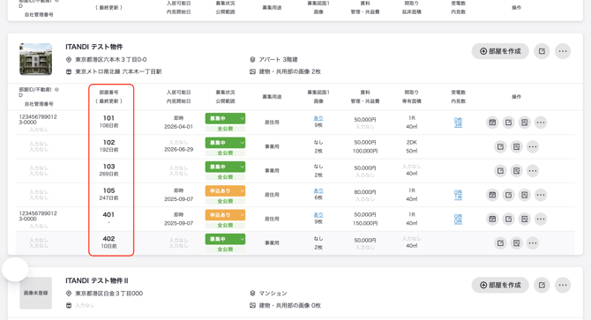Click the pencil edit icon for room 401
Image resolution: width=591 pixels, height=320 pixels.
tap(508, 219)
